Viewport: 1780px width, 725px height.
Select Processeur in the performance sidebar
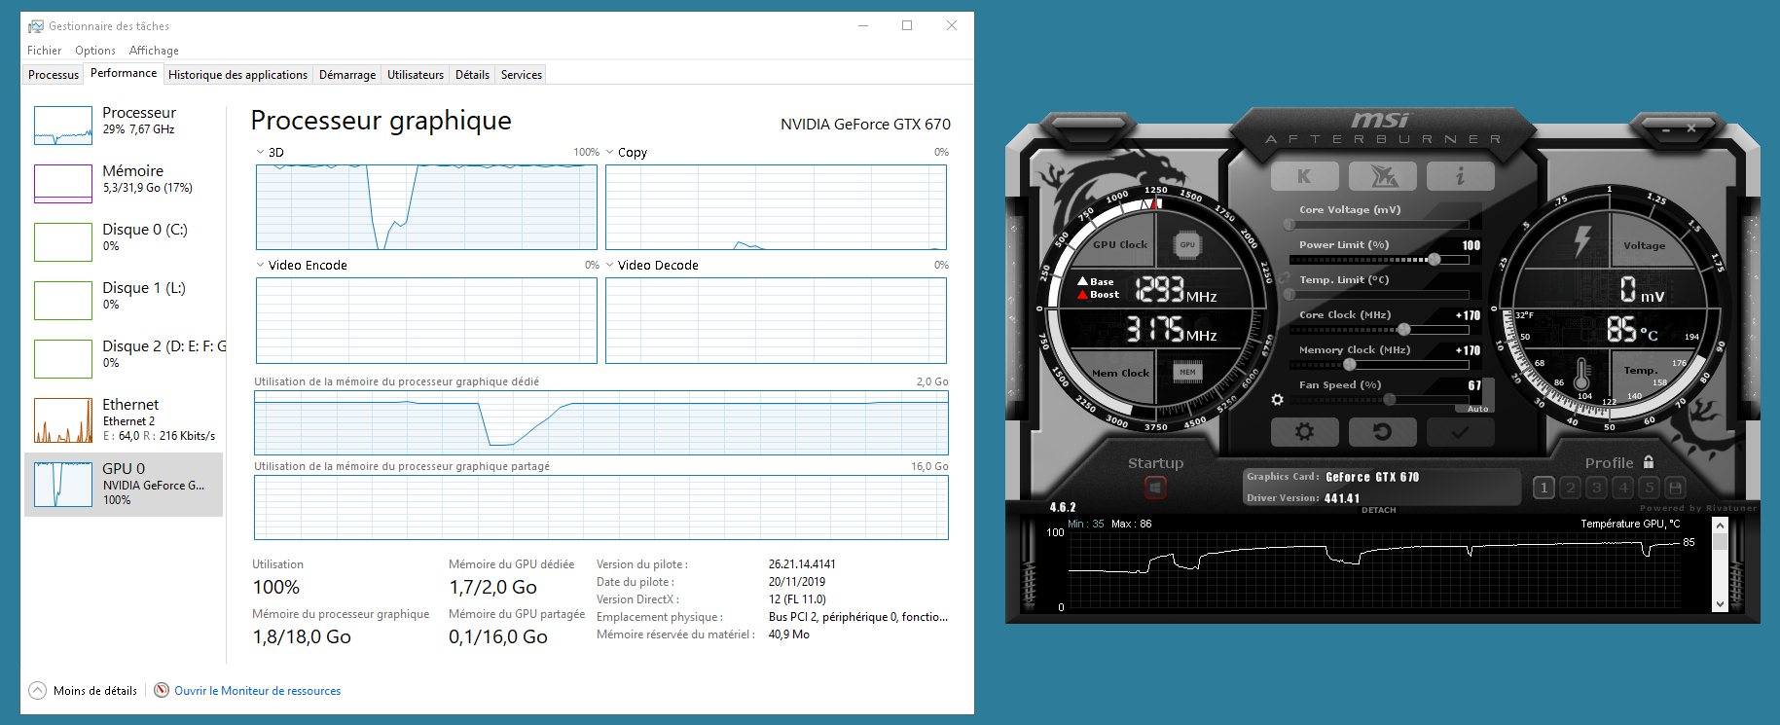coord(124,124)
